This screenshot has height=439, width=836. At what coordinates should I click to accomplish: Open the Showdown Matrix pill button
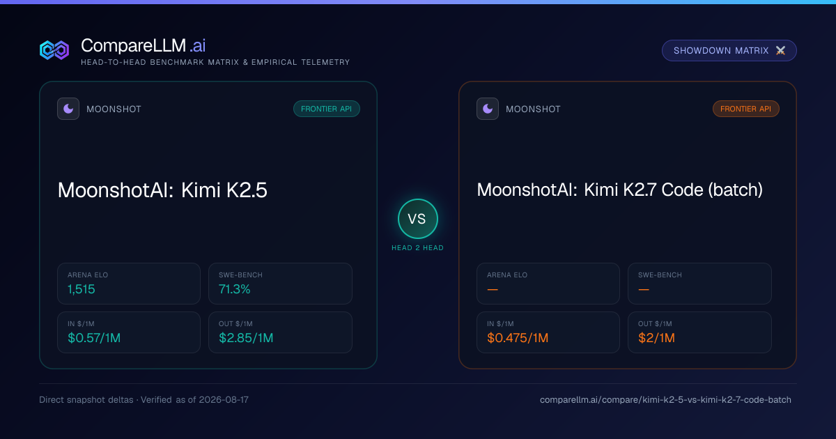tap(729, 51)
